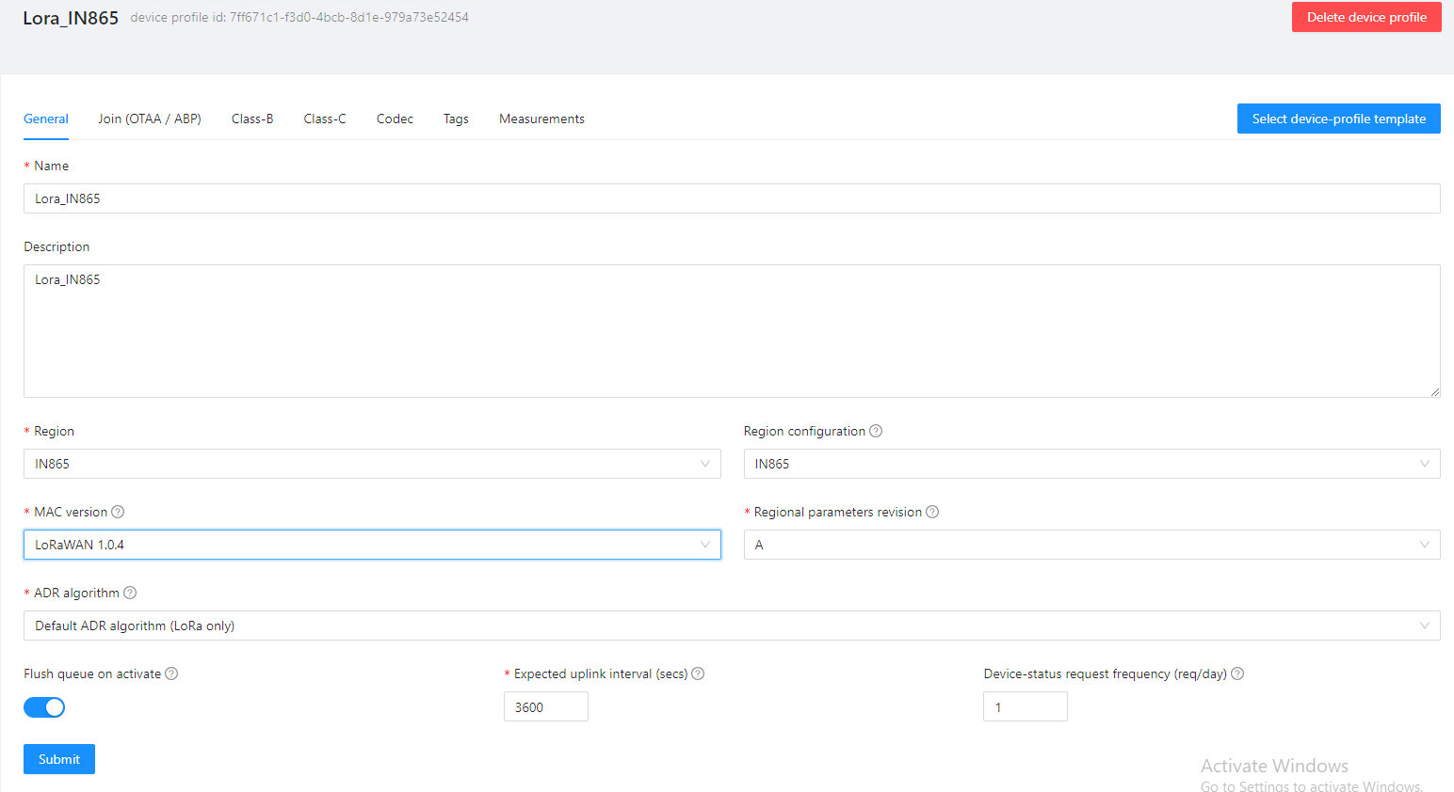1454x792 pixels.
Task: Click the Flush queue on activate help icon
Action: click(171, 673)
